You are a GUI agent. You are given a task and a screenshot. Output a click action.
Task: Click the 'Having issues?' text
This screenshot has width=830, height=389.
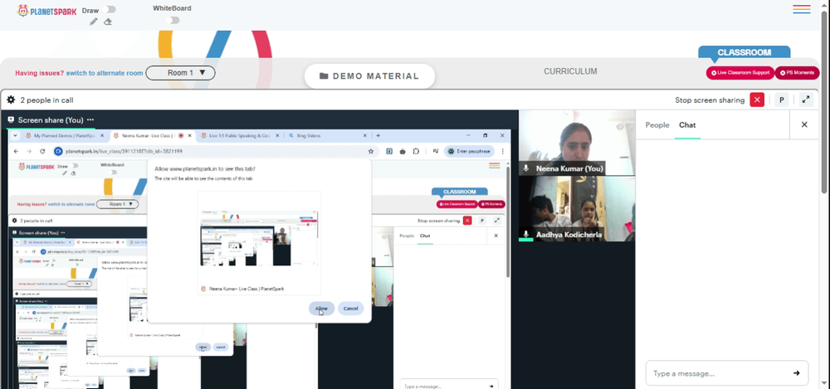pyautogui.click(x=40, y=73)
